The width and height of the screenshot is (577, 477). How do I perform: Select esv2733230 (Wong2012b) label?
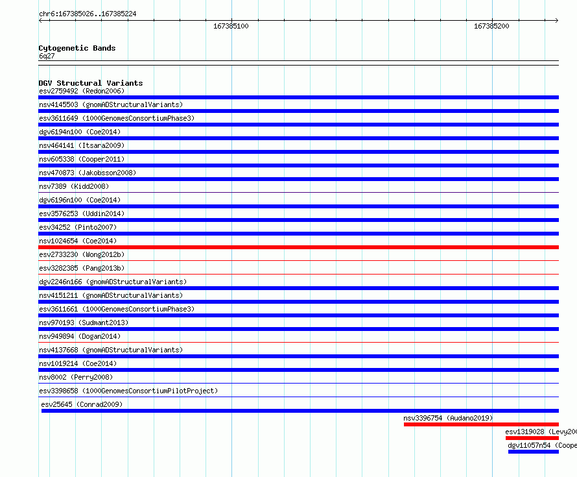click(82, 254)
